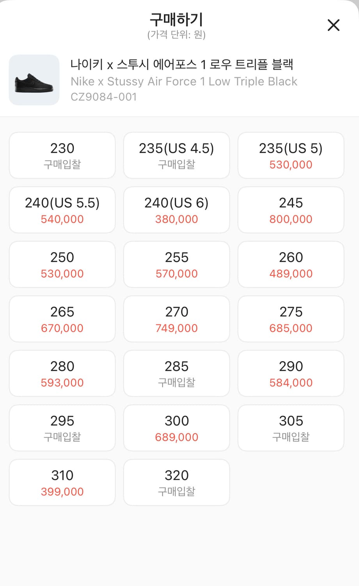Select size 230 purchase bid option

(62, 155)
